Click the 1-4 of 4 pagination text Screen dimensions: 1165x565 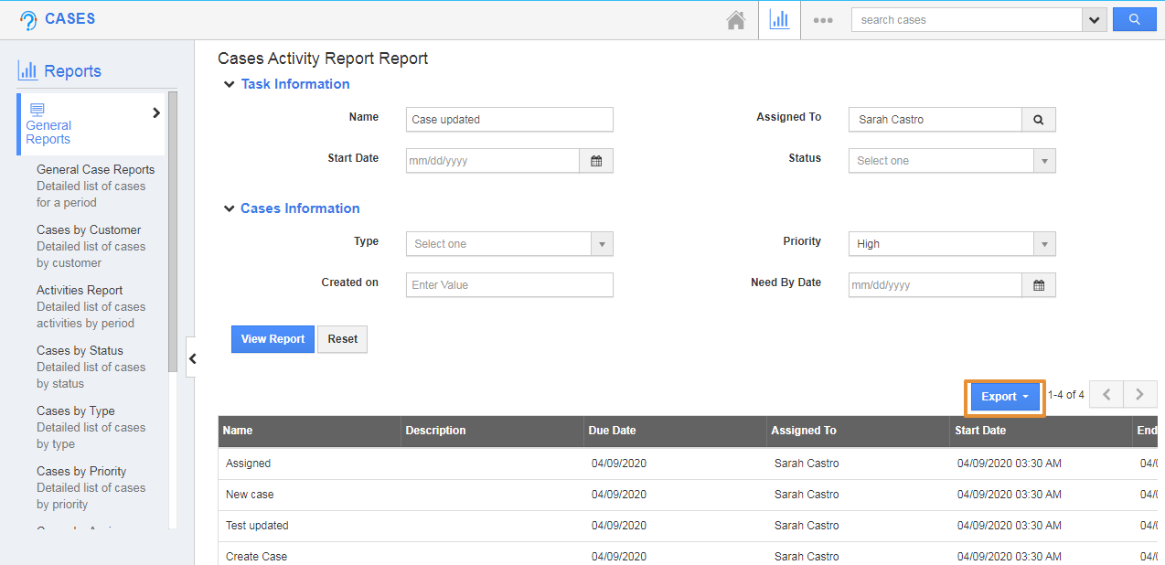coord(1066,395)
